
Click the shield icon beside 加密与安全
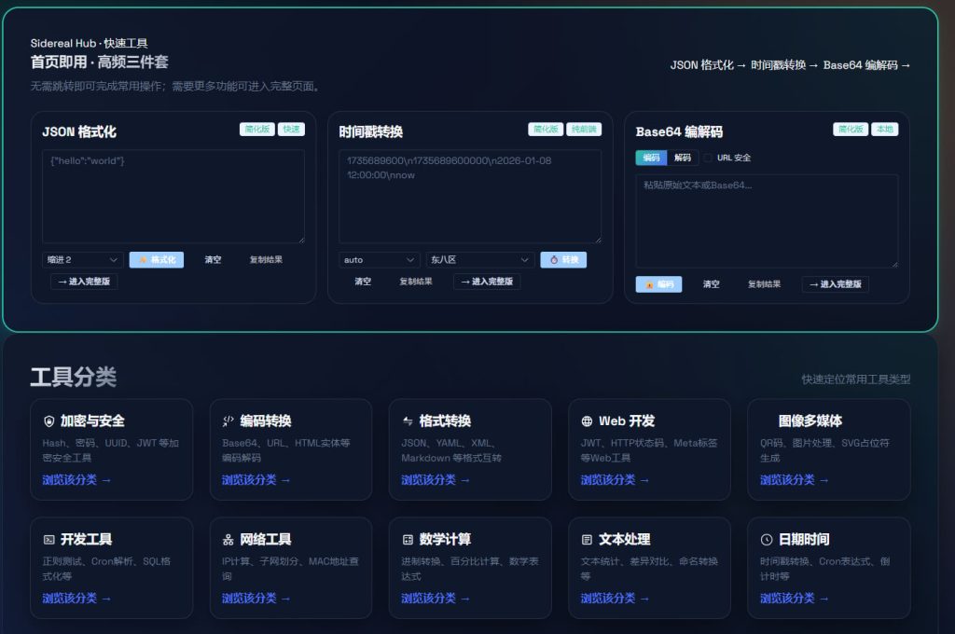click(x=48, y=421)
